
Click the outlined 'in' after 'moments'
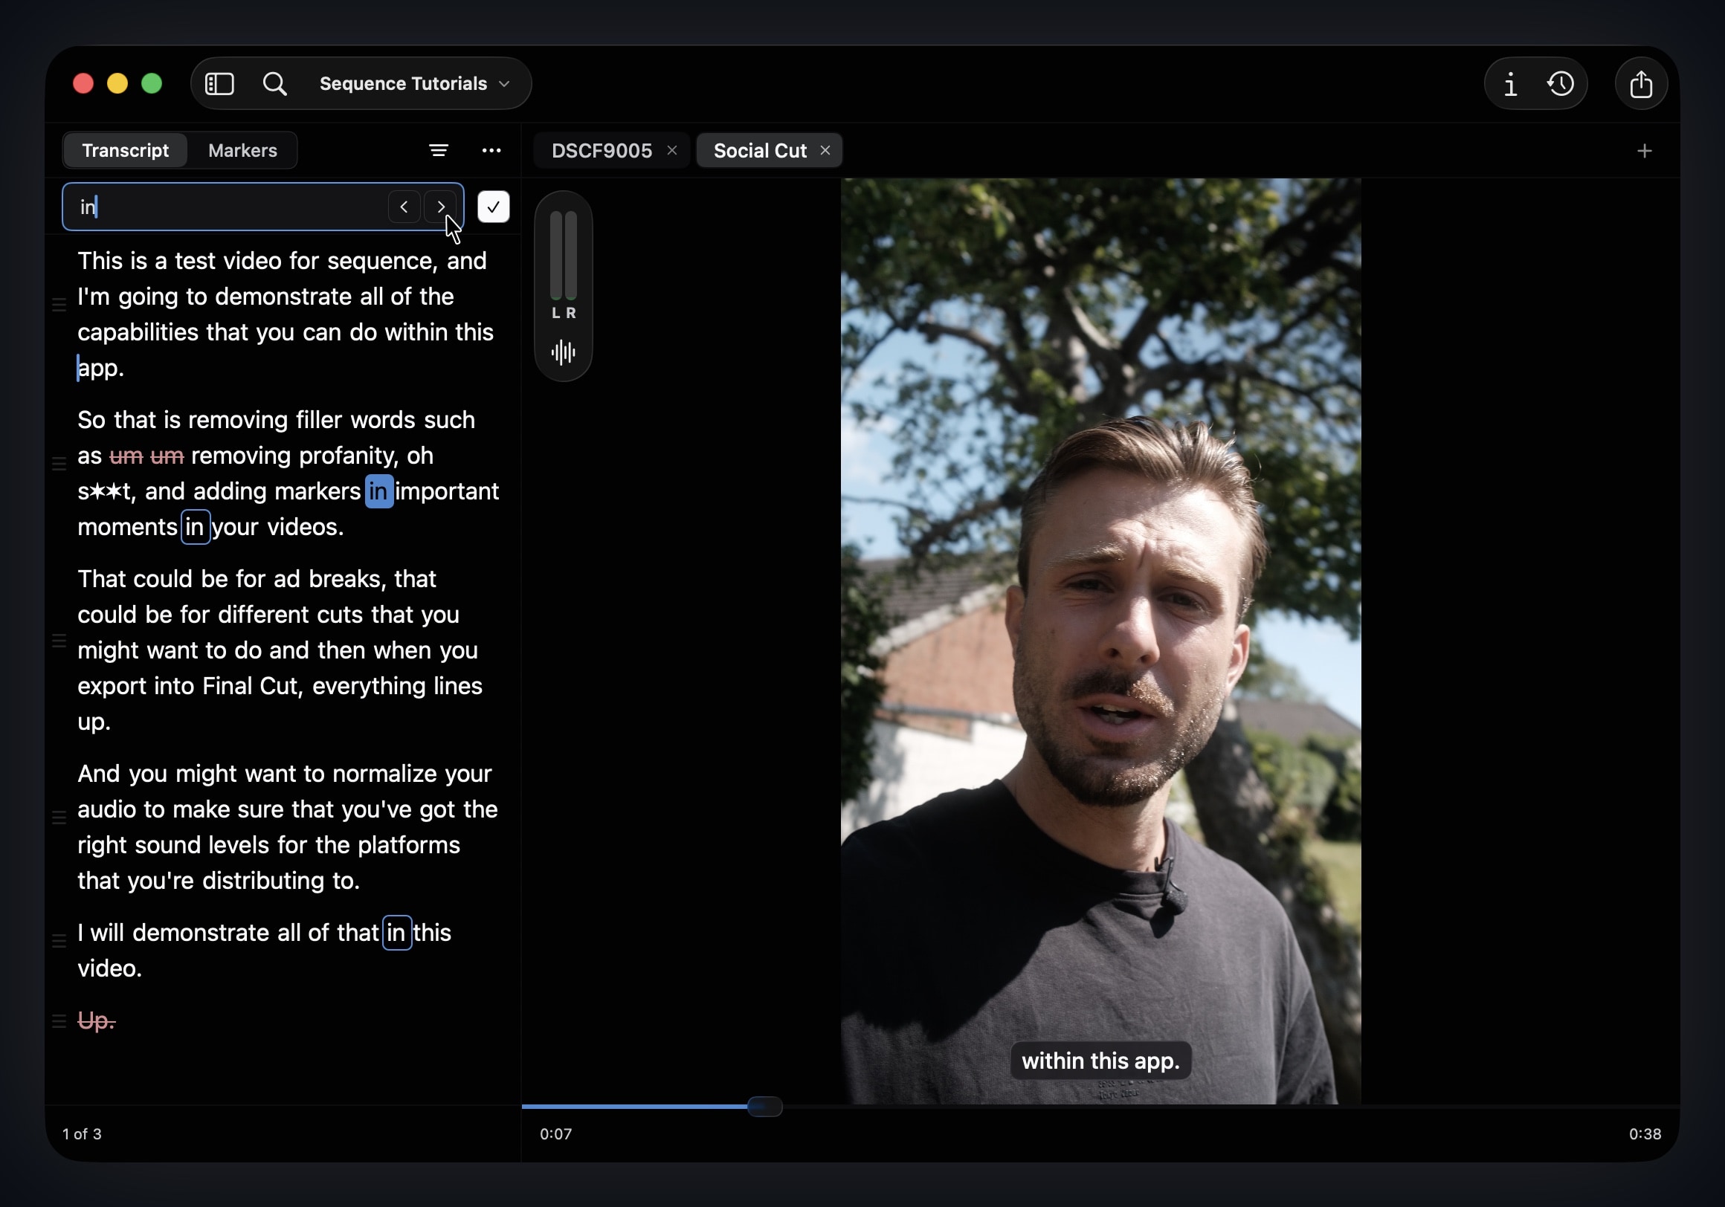pos(196,526)
